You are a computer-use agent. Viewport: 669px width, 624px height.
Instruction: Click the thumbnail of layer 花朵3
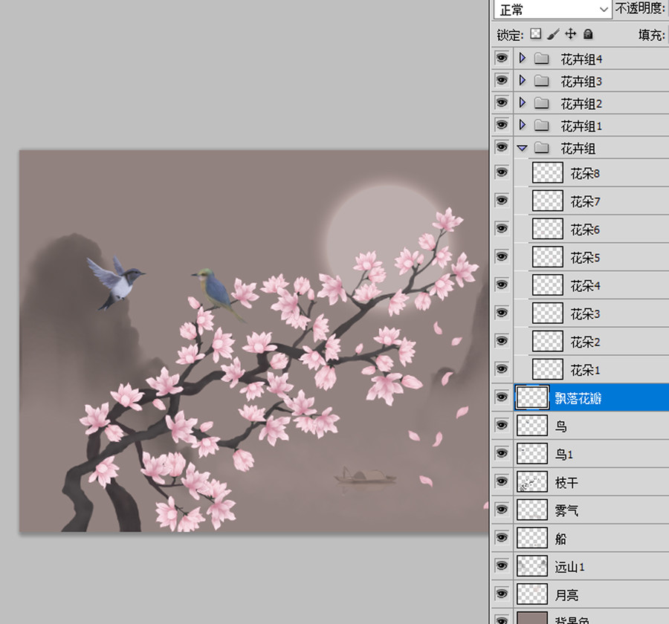click(x=548, y=313)
